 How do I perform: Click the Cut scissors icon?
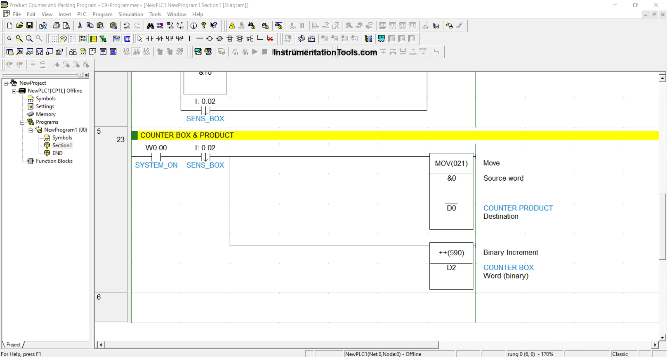80,26
